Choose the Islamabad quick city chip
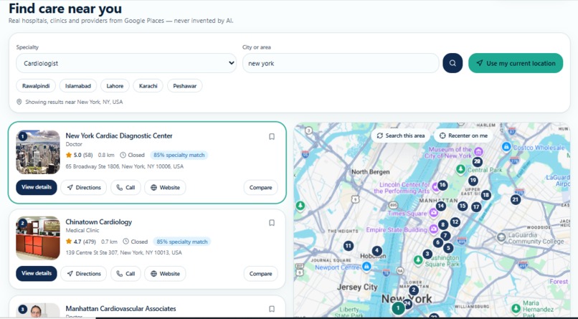This screenshot has height=319, width=578. (78, 86)
